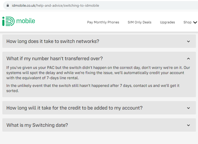Expand 'What is my Switching date?' section
This screenshot has width=198, height=144.
tap(99, 125)
